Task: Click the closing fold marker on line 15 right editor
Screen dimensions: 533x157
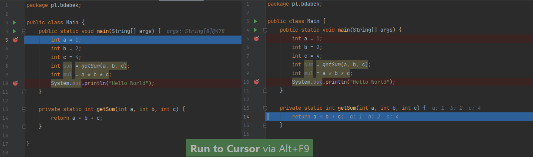Action: (x=265, y=125)
